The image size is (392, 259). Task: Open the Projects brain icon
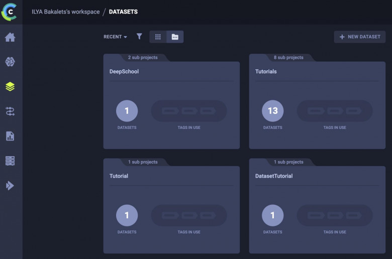click(x=10, y=62)
